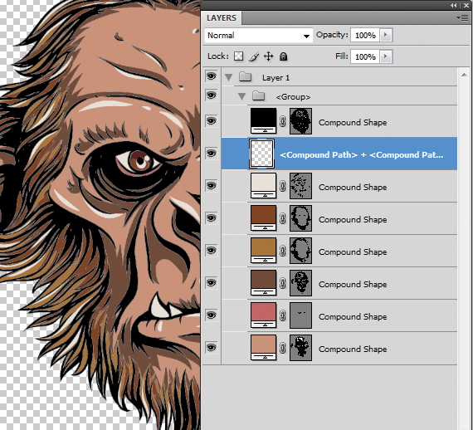Click link icon on pink-red Compound Shape layer
Image resolution: width=473 pixels, height=430 pixels.
[283, 315]
